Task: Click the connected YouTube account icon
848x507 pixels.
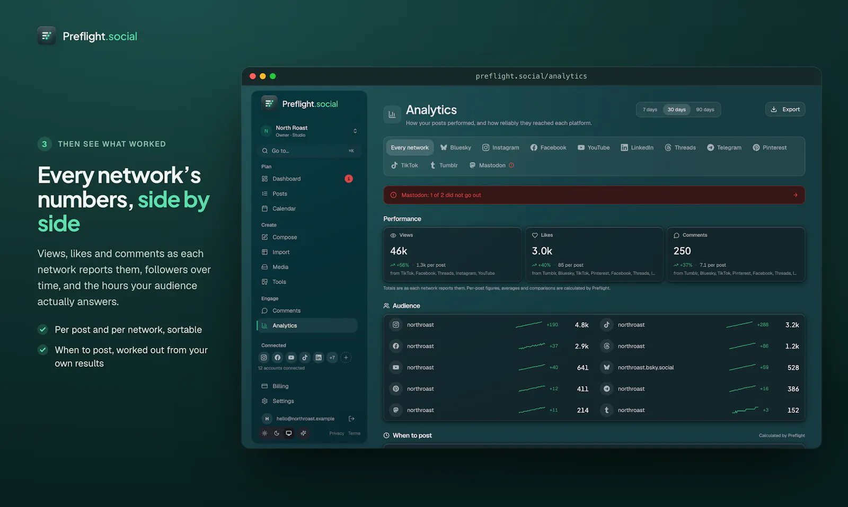Action: [x=291, y=357]
